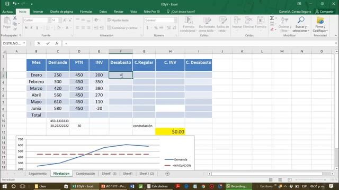This screenshot has width=339, height=190.
Task: Open the General number format dropdown
Action: tap(175, 20)
